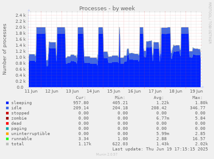
Task: Click the 'Max:' column header
Action: (197, 98)
